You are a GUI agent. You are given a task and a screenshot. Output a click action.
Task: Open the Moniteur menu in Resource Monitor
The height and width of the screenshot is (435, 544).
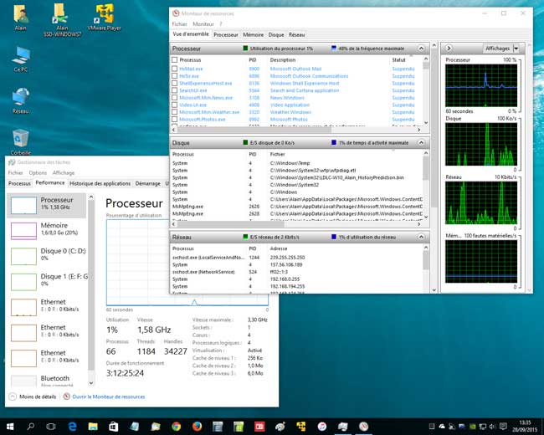point(203,24)
